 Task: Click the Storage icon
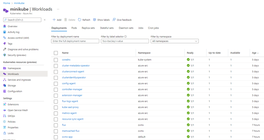(x=5, y=86)
